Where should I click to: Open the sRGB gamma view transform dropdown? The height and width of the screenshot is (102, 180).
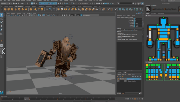pyautogui.click(x=91, y=15)
